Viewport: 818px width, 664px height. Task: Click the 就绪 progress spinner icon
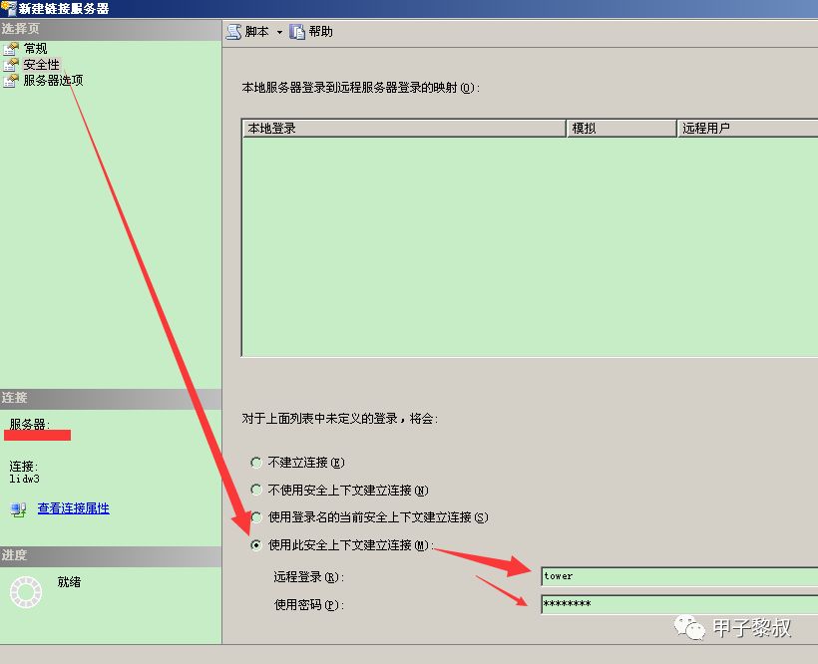[26, 591]
